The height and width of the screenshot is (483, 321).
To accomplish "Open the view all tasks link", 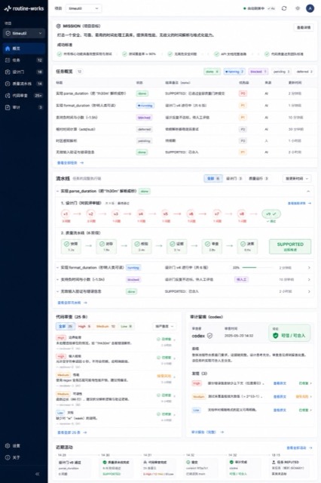I will point(70,163).
